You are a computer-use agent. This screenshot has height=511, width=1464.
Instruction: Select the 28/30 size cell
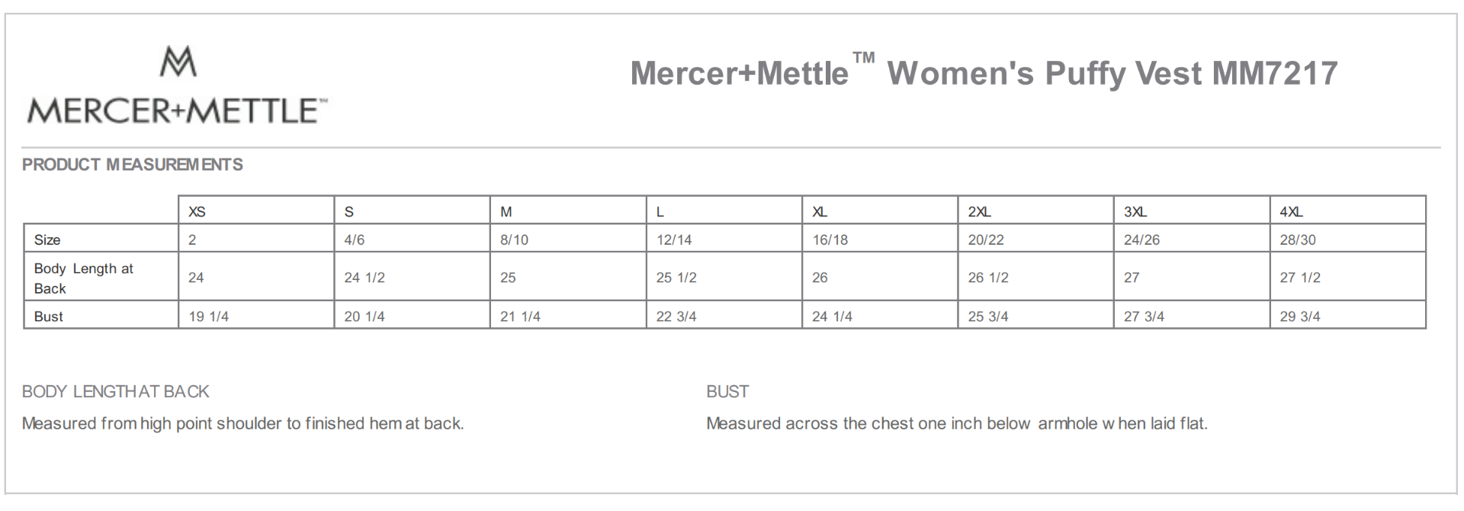click(x=1298, y=239)
